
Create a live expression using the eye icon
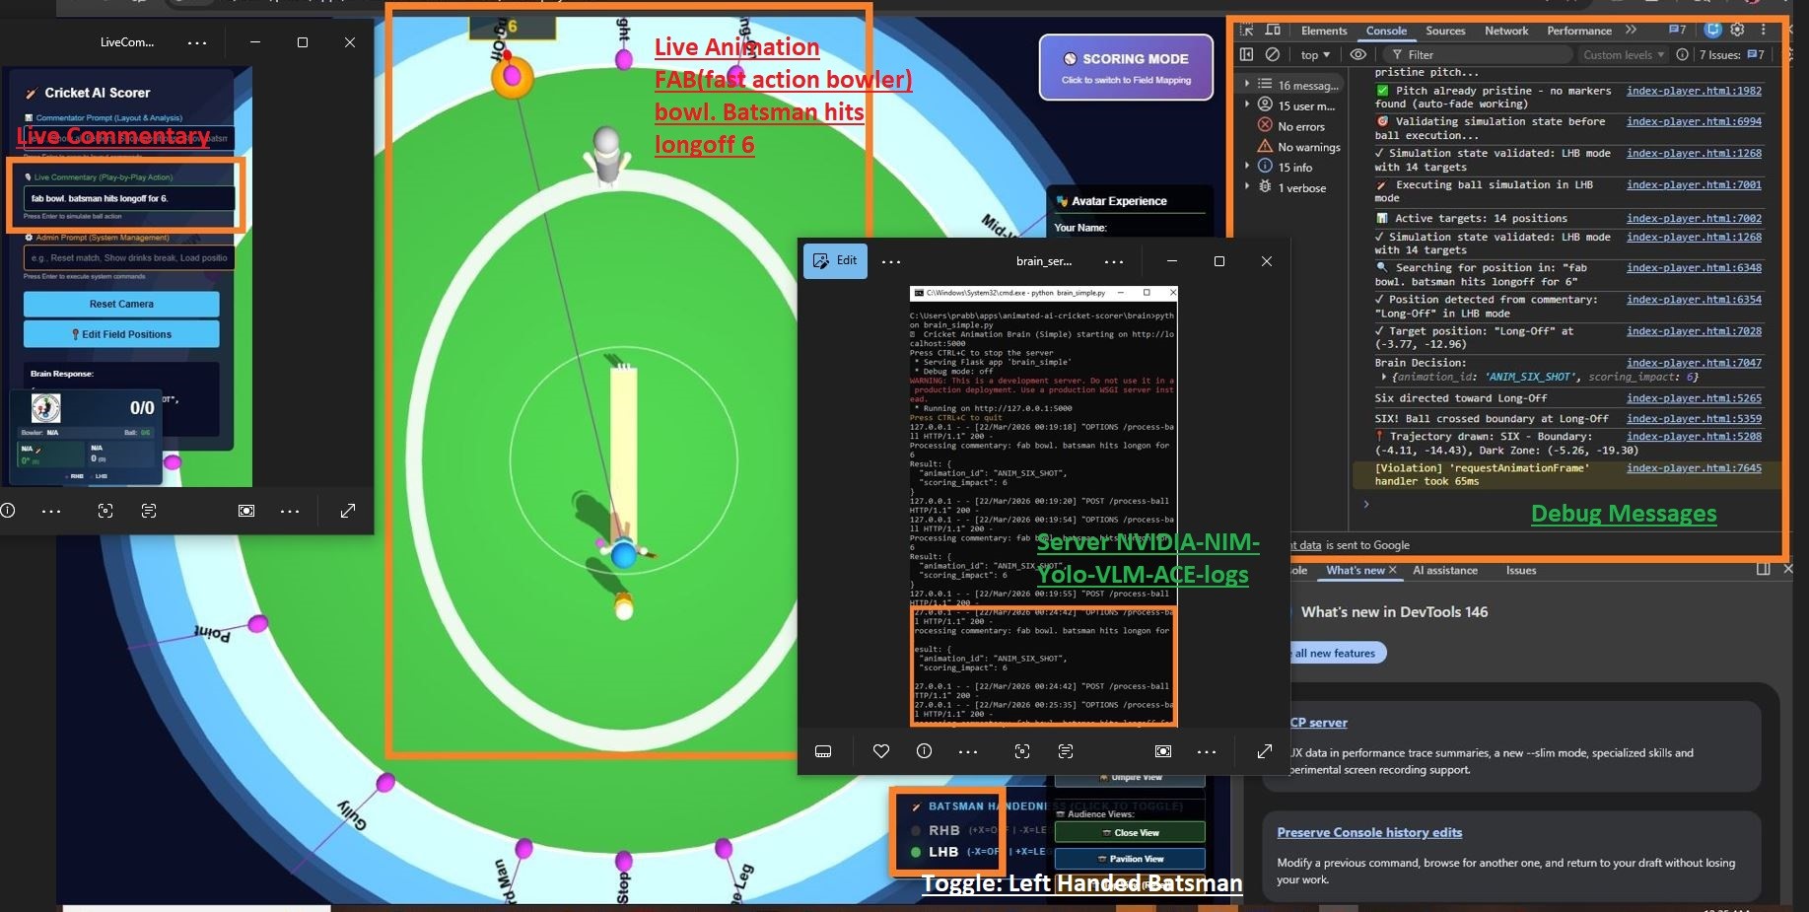1358,54
